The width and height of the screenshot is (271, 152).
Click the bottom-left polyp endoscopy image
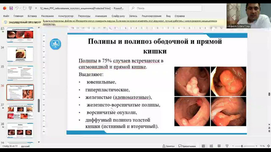click(x=192, y=111)
